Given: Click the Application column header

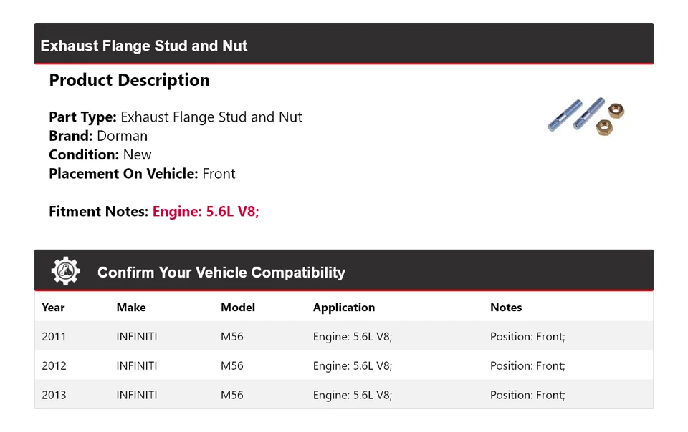Looking at the screenshot, I should pyautogui.click(x=344, y=308).
